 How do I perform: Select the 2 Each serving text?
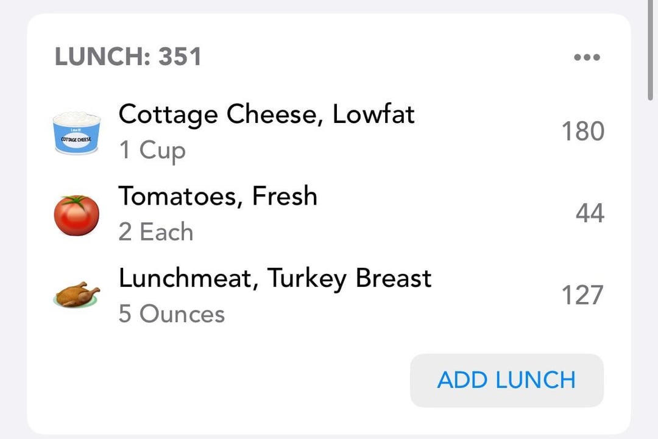coord(156,232)
